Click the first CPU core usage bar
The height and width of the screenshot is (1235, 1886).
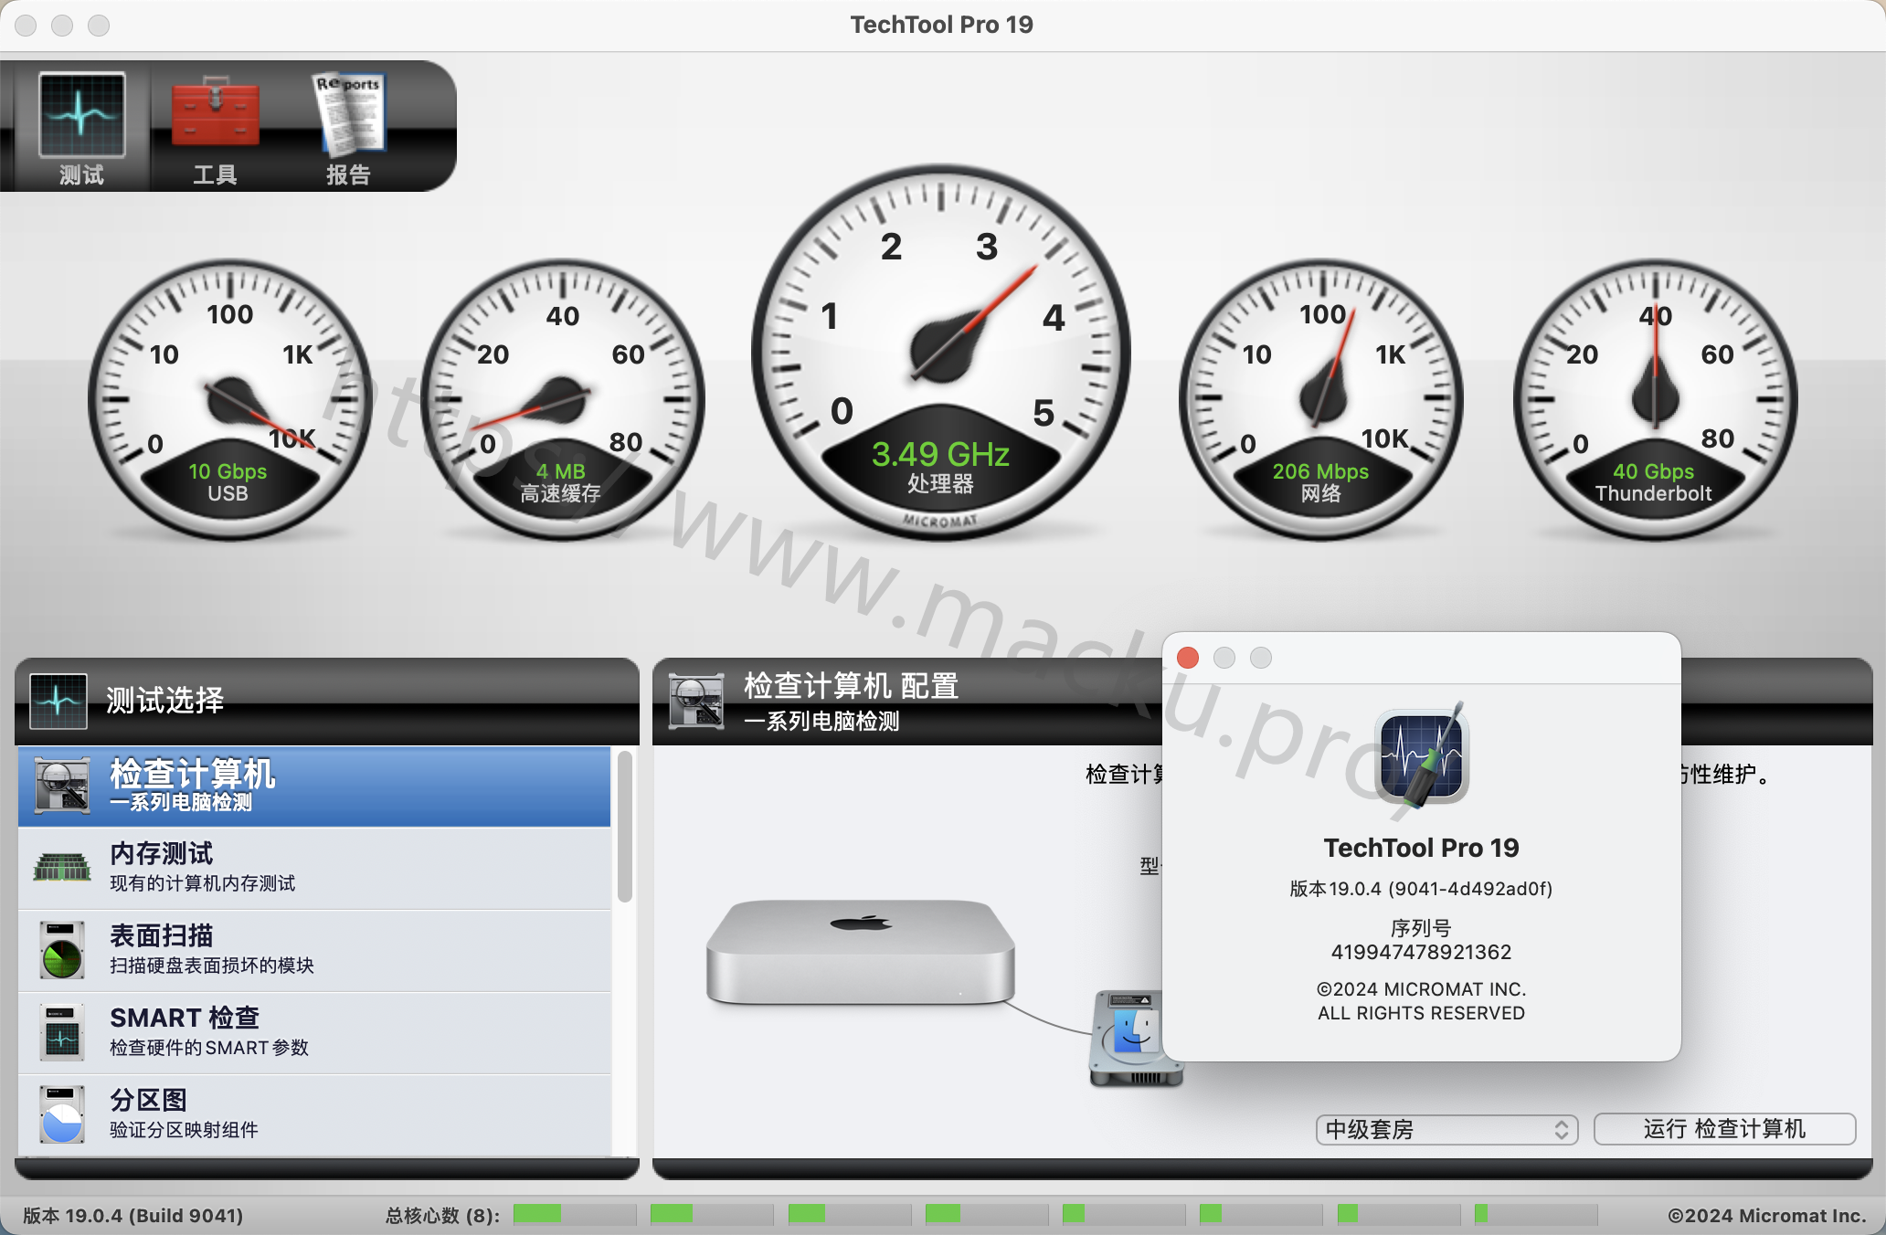click(x=575, y=1214)
